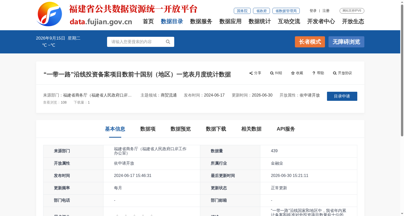Click the 主题领域：商贸流通 text
404x216 pixels.
point(159,95)
